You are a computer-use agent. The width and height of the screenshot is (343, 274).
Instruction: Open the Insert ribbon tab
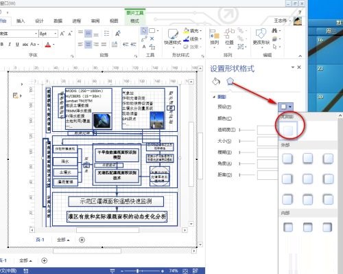pyautogui.click(x=21, y=21)
